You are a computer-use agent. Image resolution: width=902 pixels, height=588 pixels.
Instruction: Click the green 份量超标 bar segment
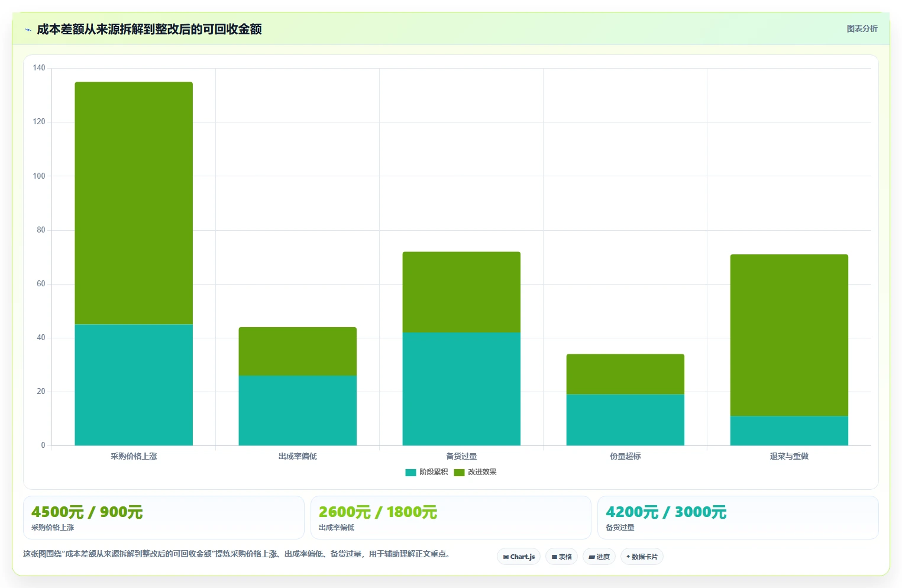(x=625, y=374)
